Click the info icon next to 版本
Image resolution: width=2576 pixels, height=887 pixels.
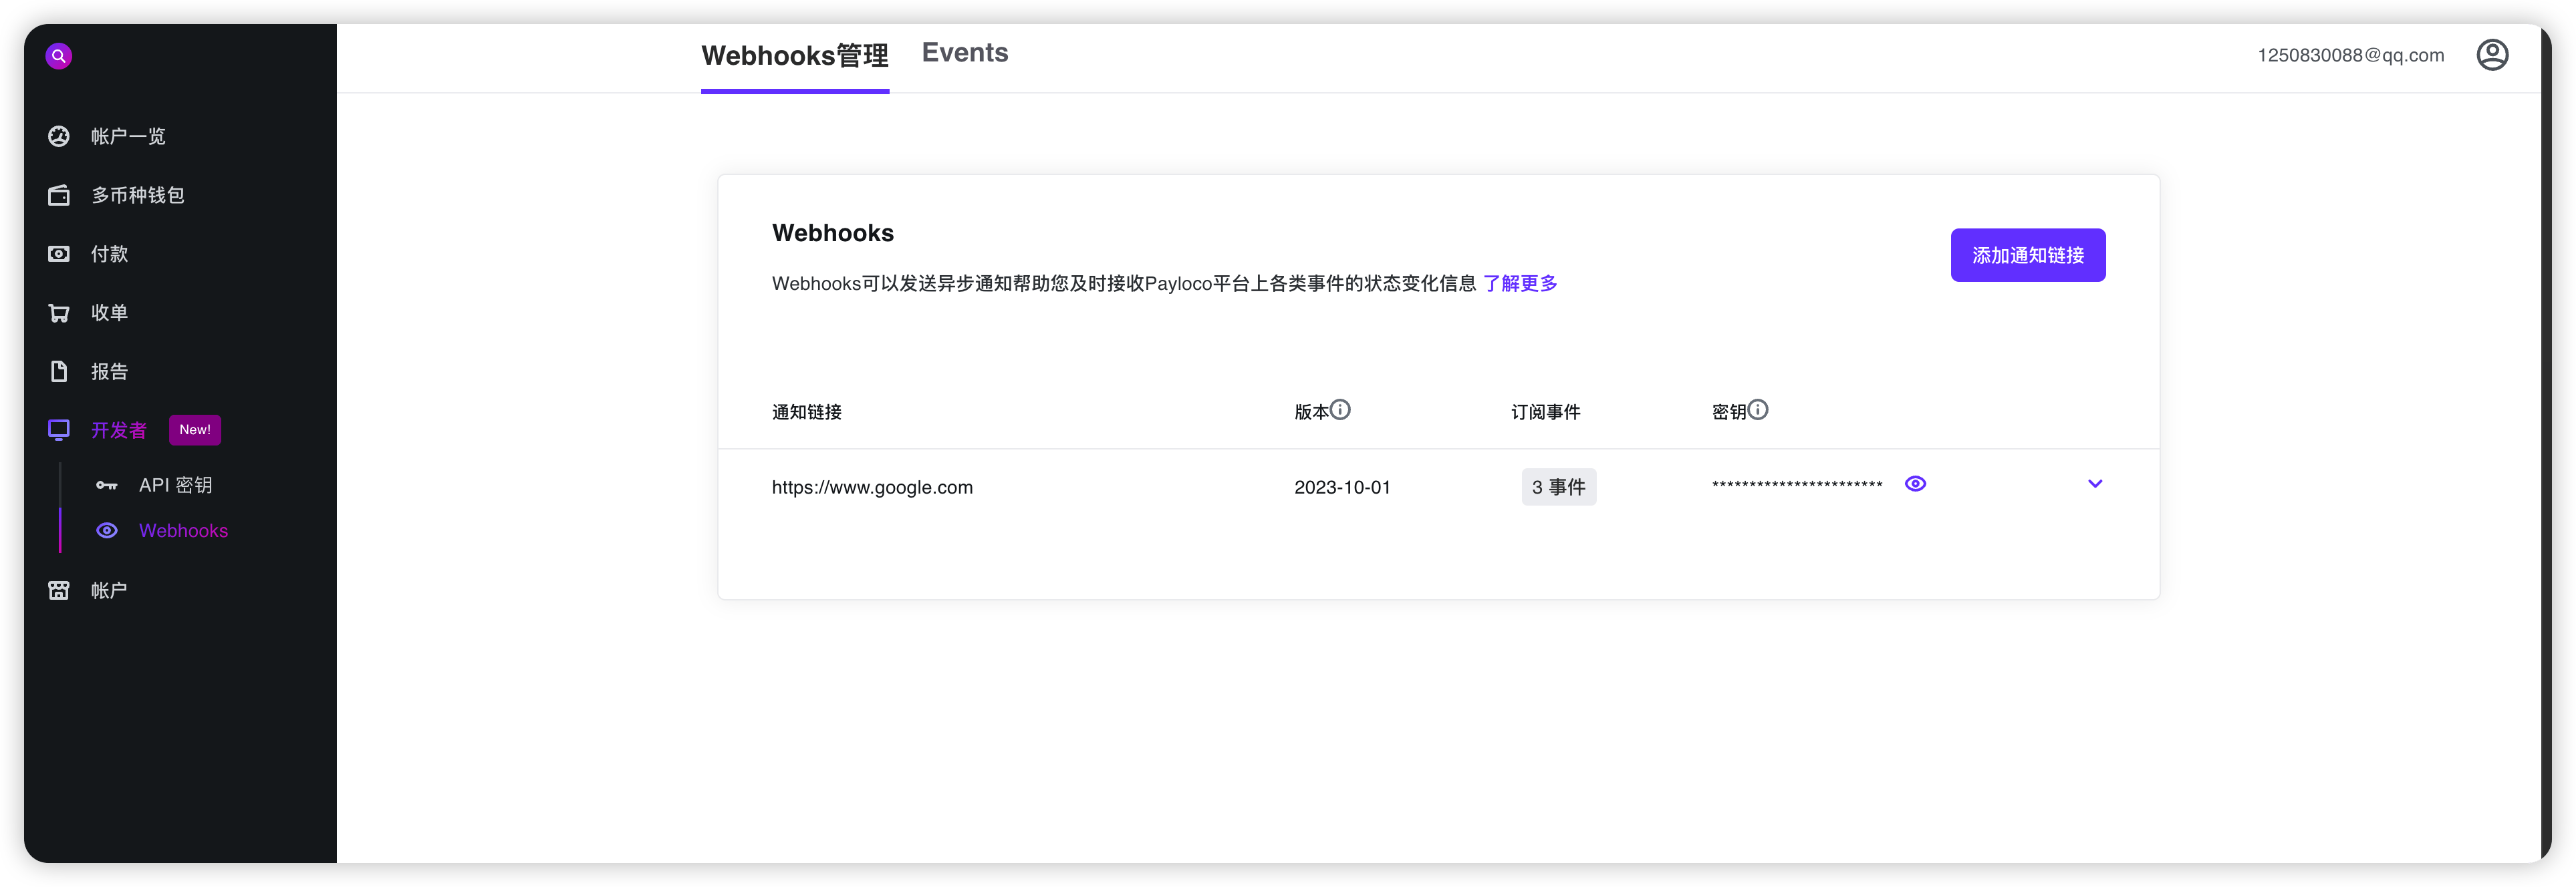(x=1341, y=409)
